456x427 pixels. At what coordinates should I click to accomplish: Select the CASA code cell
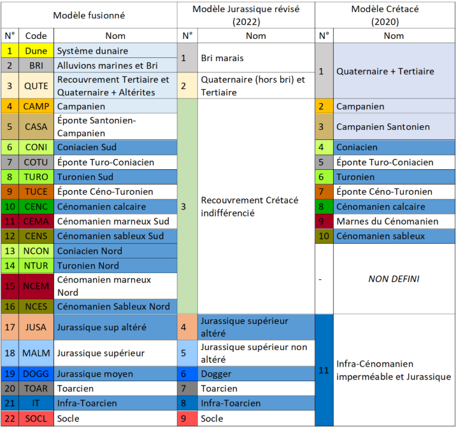coord(36,127)
